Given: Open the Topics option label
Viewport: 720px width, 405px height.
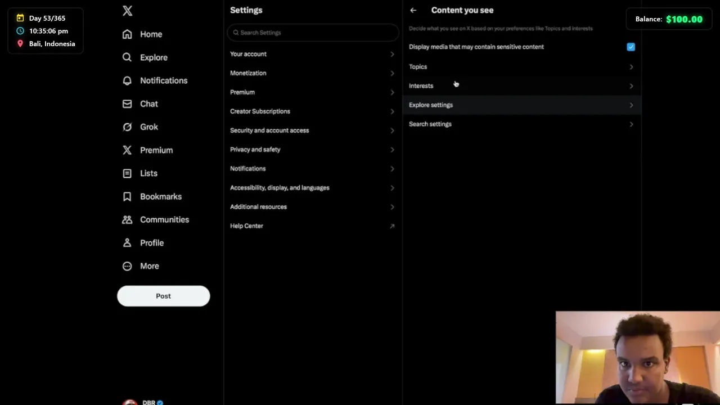Looking at the screenshot, I should (418, 67).
